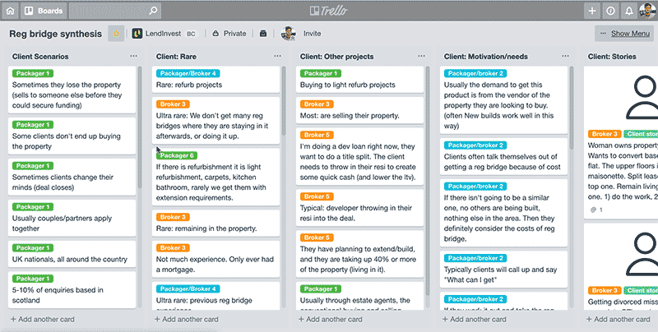The width and height of the screenshot is (658, 332).
Task: Open the Trello logo in header
Action: (x=329, y=11)
